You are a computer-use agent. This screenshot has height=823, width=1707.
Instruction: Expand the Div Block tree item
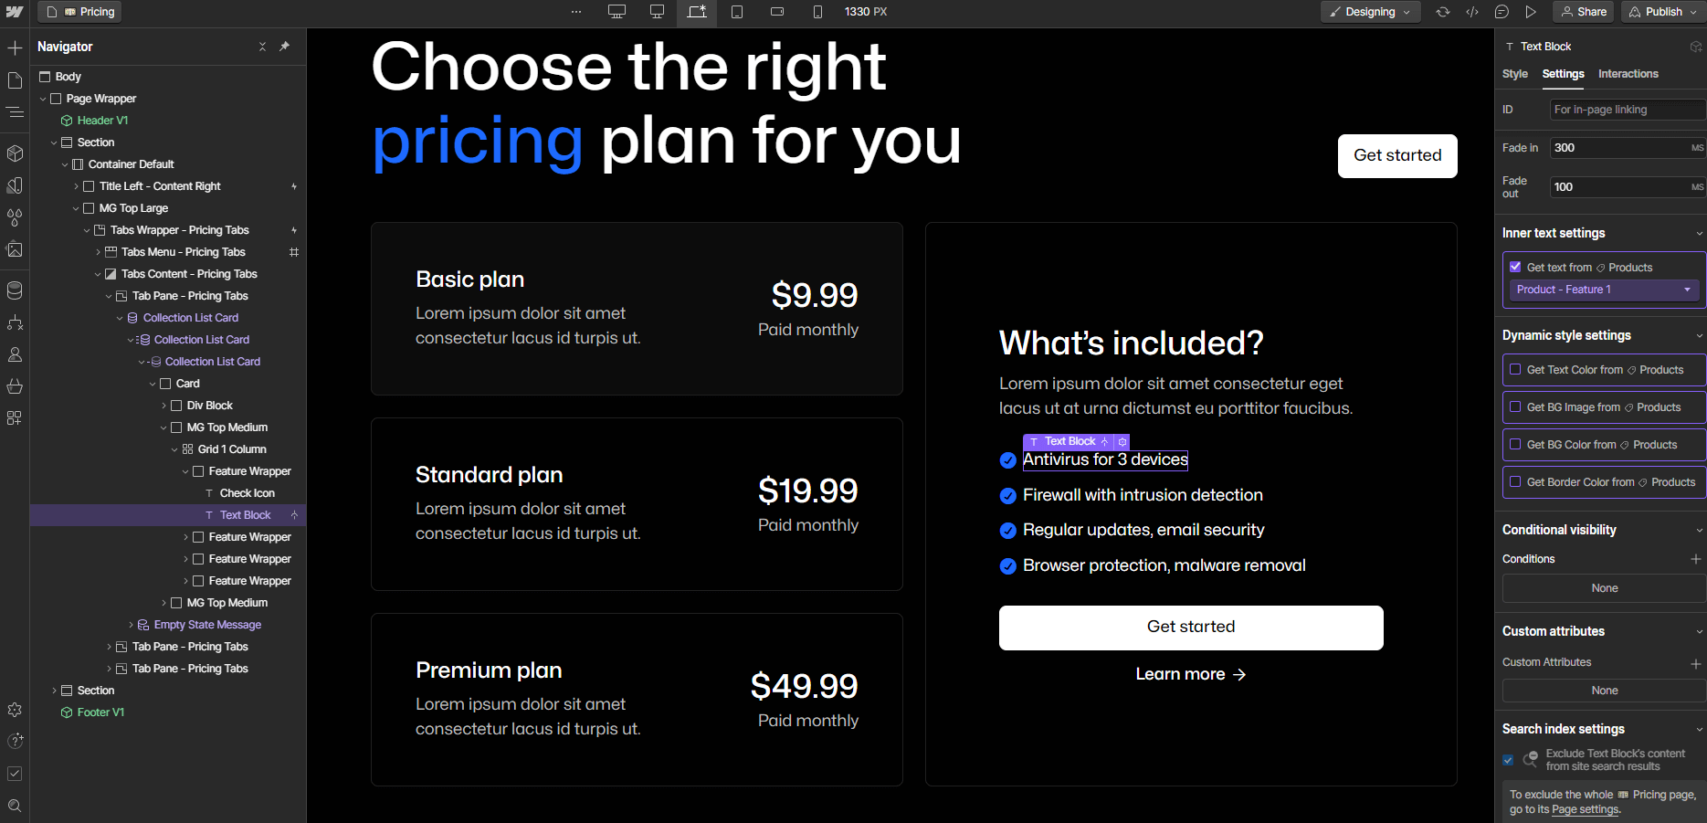(x=164, y=405)
